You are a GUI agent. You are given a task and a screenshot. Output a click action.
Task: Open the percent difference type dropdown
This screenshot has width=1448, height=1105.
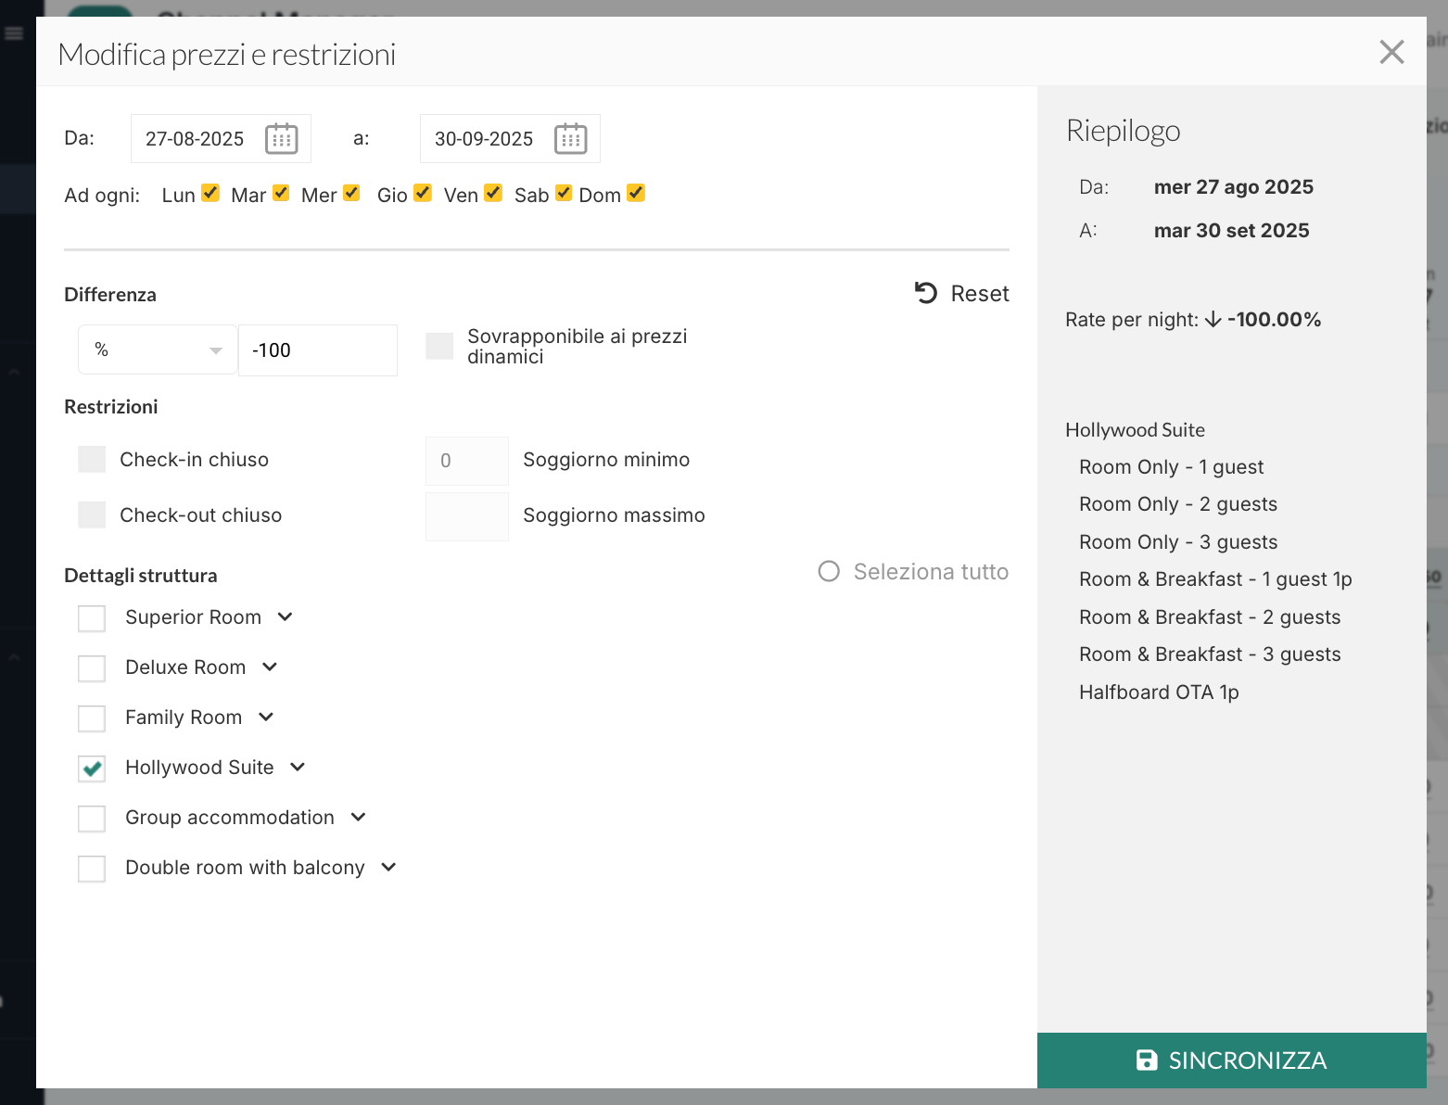(x=158, y=349)
